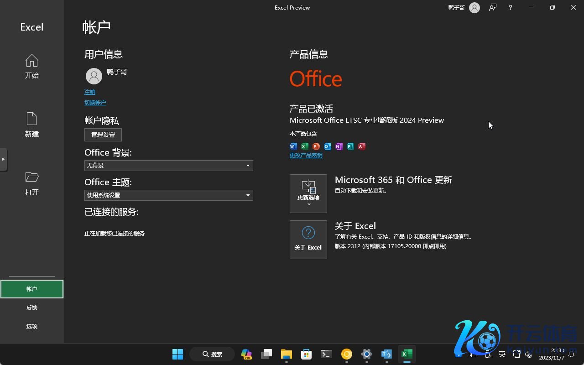Click the Excel taskbar icon
The height and width of the screenshot is (365, 584).
point(407,354)
